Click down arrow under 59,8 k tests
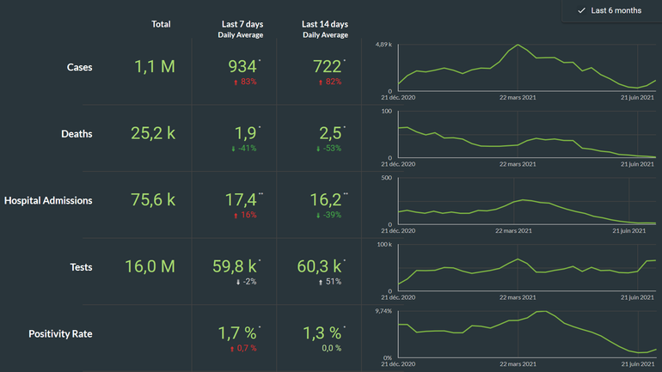This screenshot has height=372, width=662. [237, 282]
